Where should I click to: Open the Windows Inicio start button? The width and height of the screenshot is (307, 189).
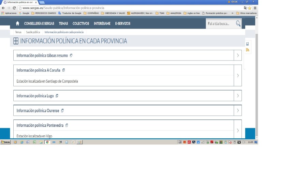click(x=5, y=142)
